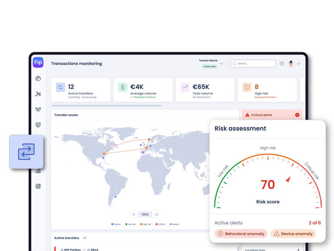Click the orange northern Europe route node
This screenshot has height=251, width=334.
[149, 139]
